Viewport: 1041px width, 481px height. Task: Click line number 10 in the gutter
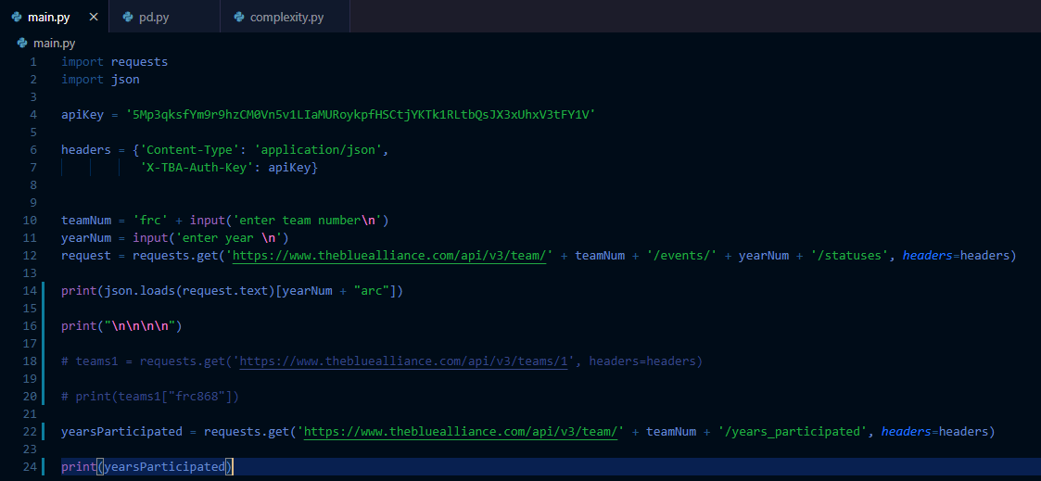pos(31,220)
